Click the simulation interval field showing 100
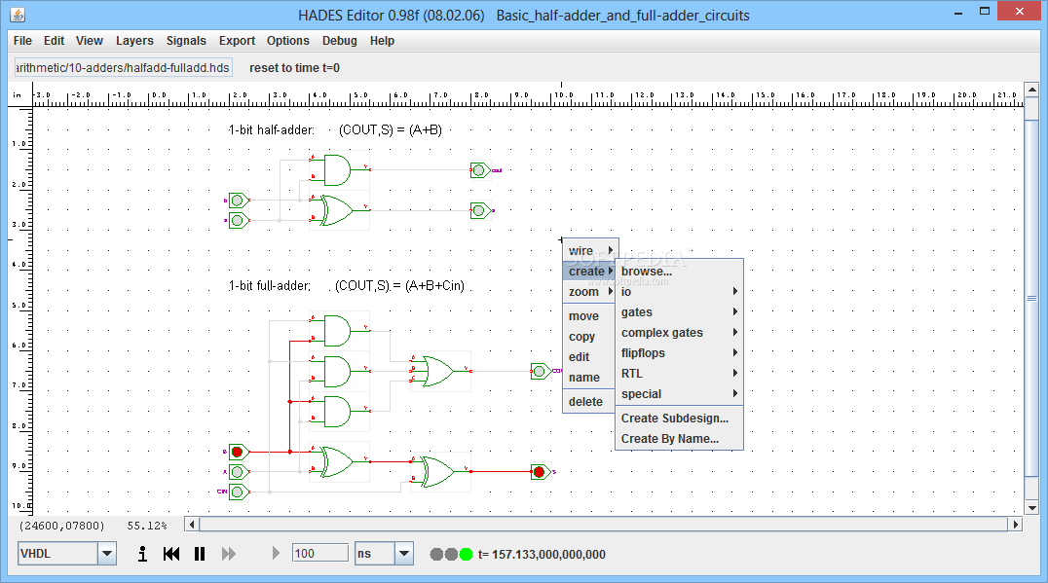 (320, 554)
